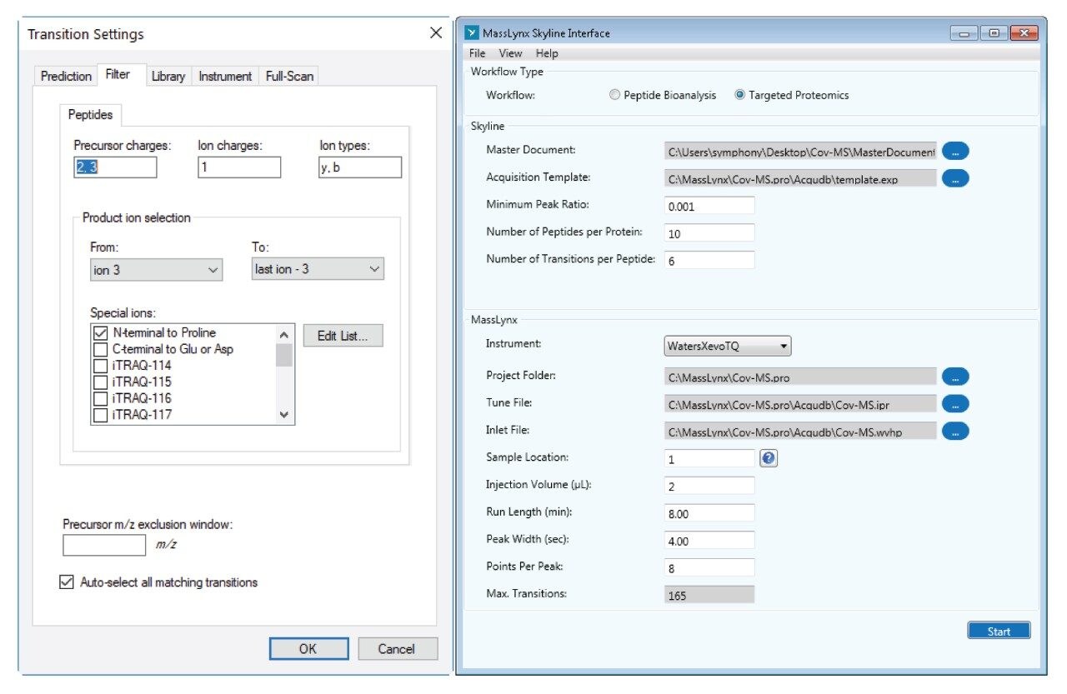
Task: Click the MassLynx Skyline Interface title icon
Action: (x=472, y=33)
